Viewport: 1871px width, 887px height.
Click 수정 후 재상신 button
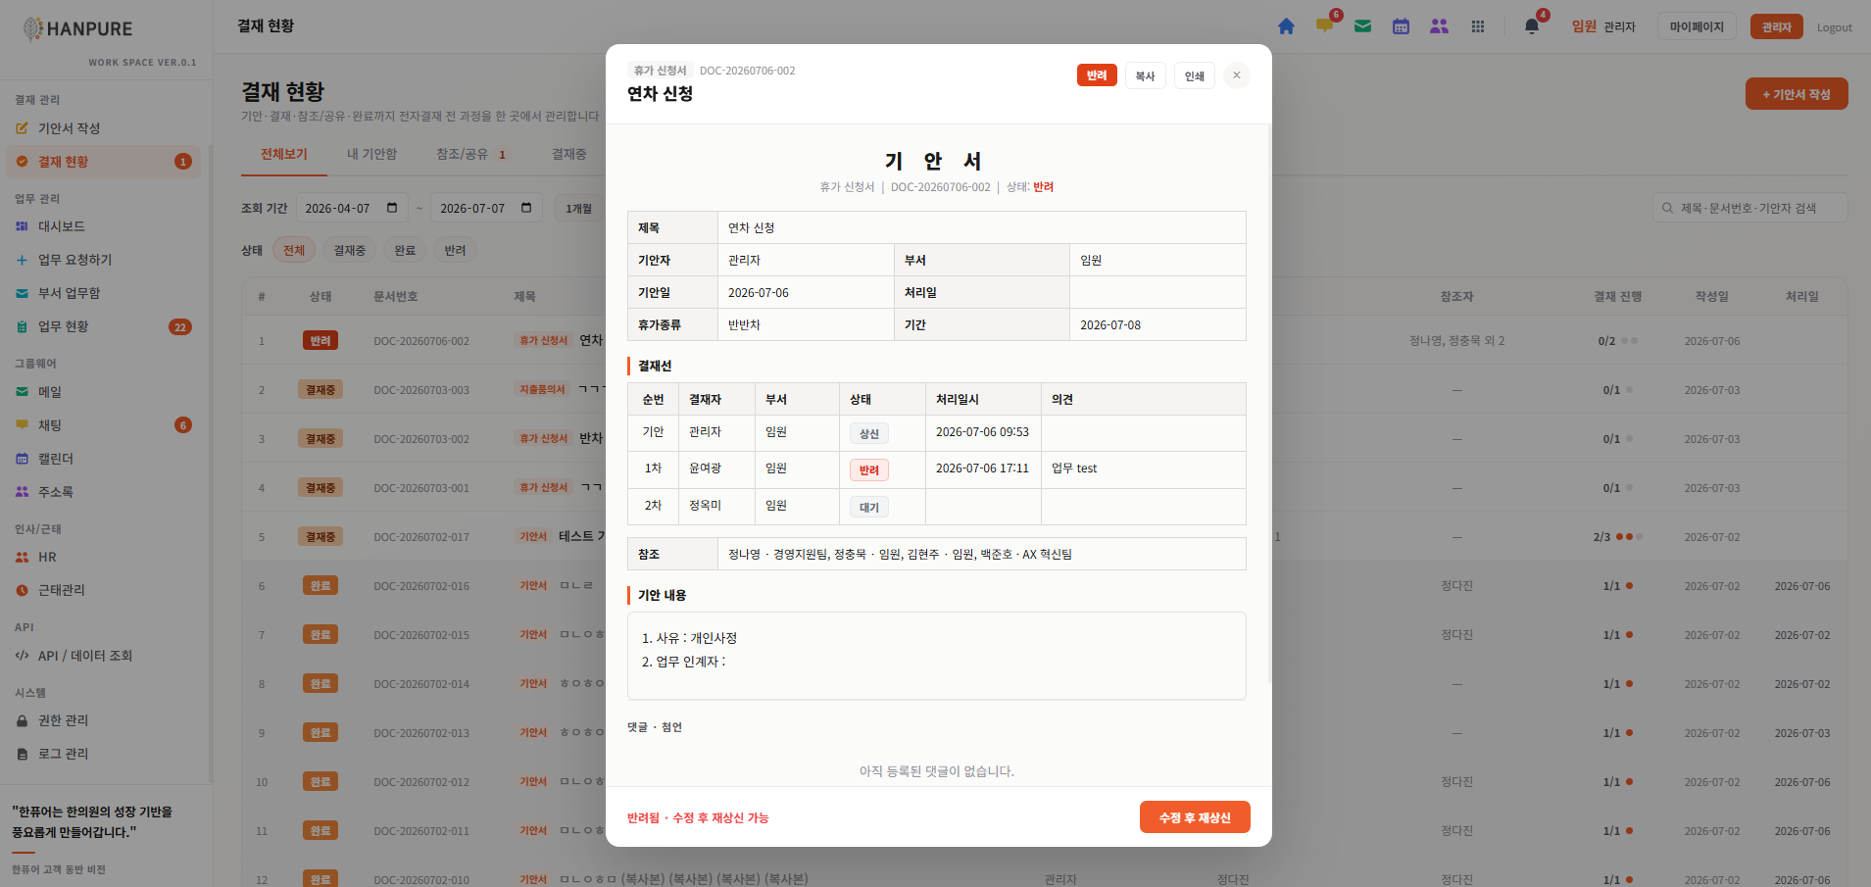click(x=1195, y=817)
